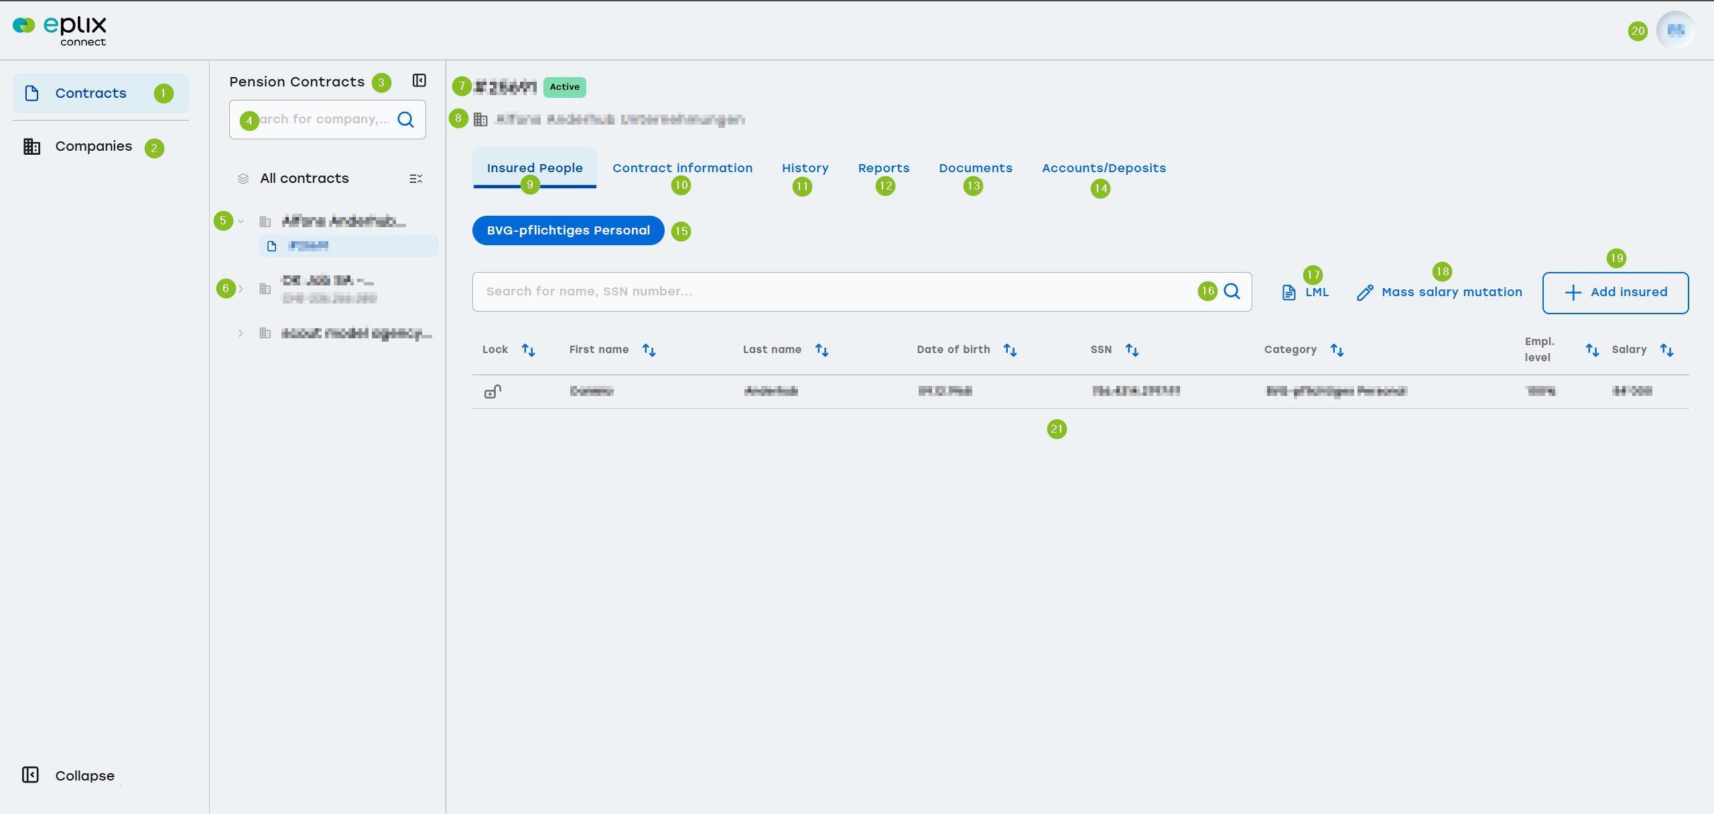Click the All contracts layers icon
Viewport: 1714px width, 814px height.
pyautogui.click(x=243, y=179)
